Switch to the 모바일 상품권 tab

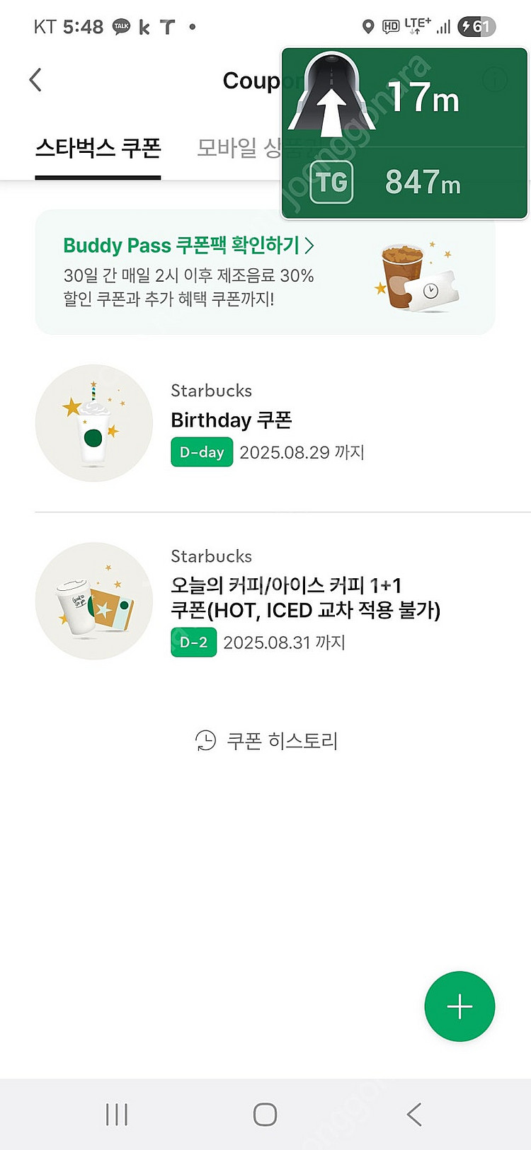point(237,149)
